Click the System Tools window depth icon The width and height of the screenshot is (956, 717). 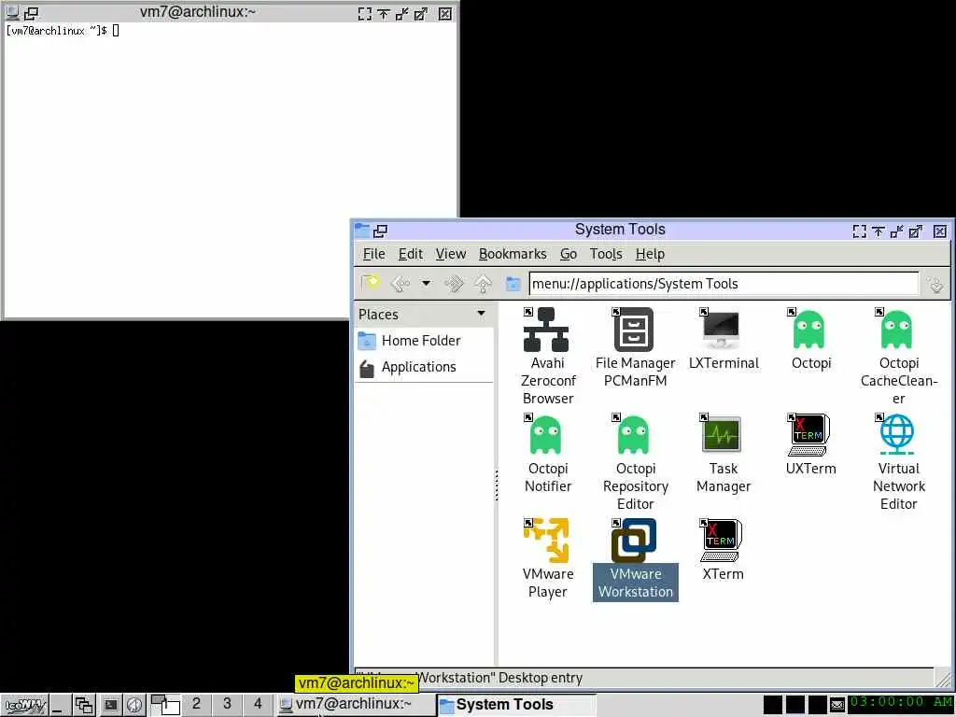tap(381, 231)
